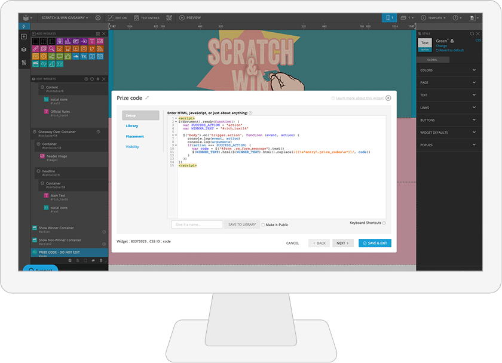
Task: Click the BACK button
Action: pyautogui.click(x=319, y=243)
